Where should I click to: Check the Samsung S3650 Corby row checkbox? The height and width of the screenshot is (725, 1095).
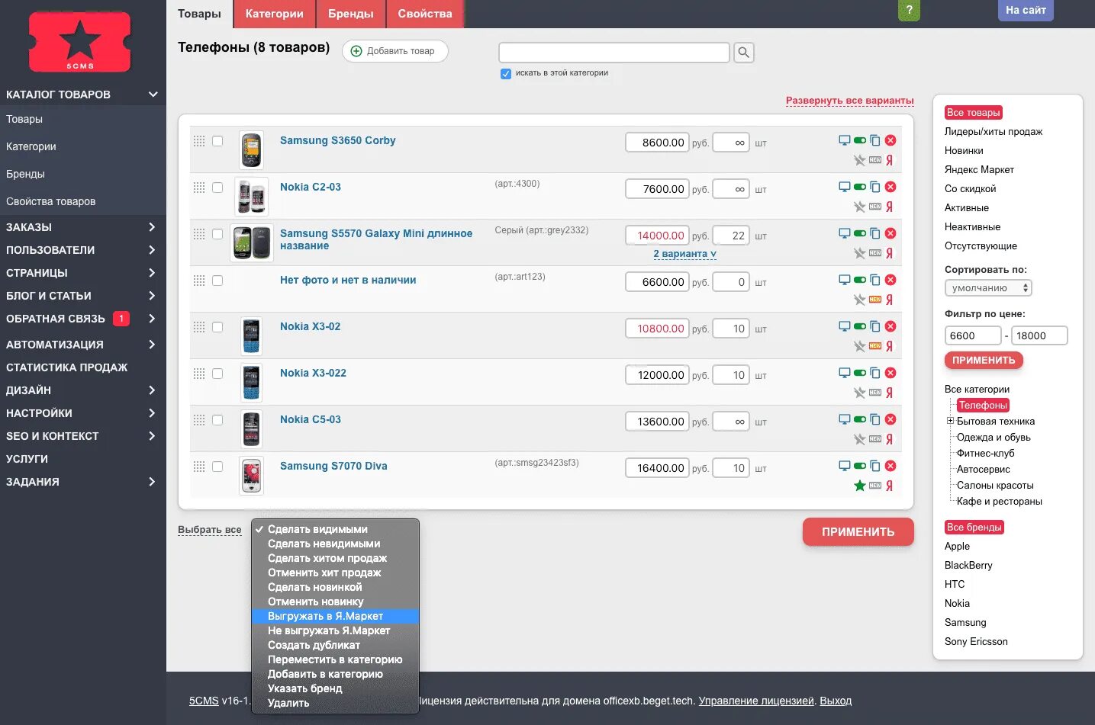coord(217,141)
